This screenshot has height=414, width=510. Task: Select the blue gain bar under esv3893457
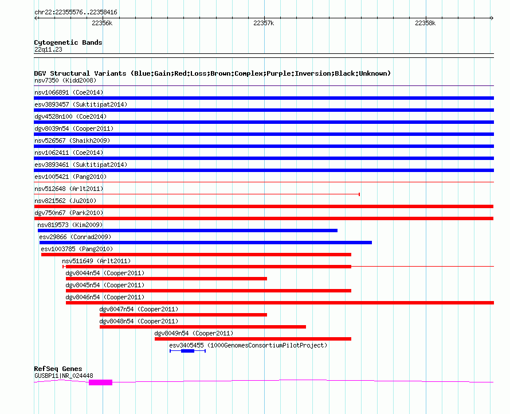[264, 110]
